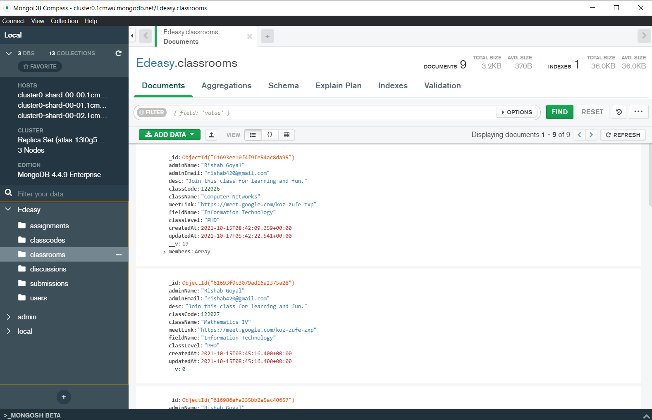
Task: Create a database with the plus button
Action: 64,397
